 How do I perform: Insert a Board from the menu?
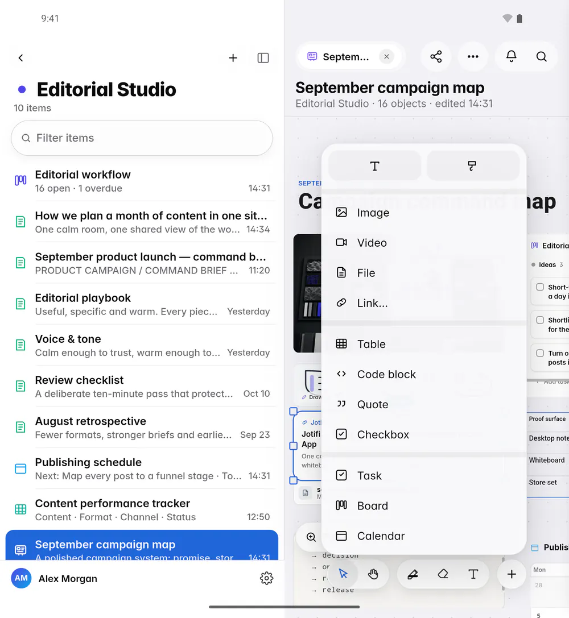click(x=424, y=505)
